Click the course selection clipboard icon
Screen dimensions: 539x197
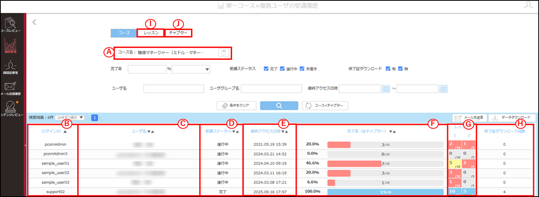coord(223,53)
